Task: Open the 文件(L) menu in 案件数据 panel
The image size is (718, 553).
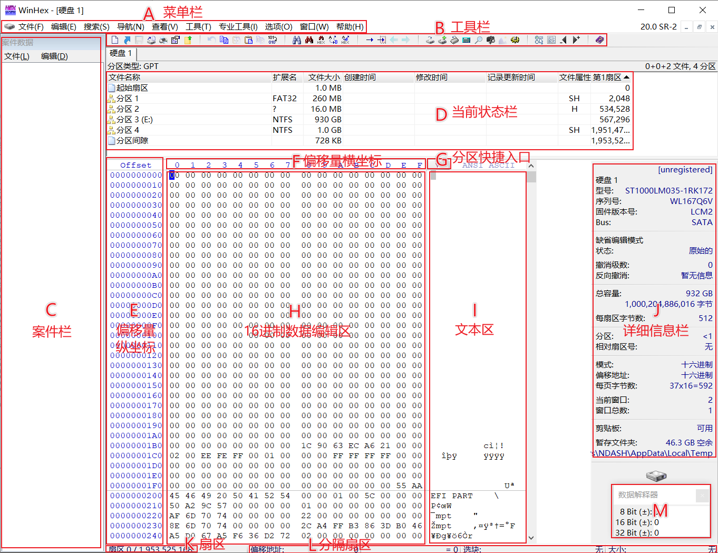Action: point(16,56)
